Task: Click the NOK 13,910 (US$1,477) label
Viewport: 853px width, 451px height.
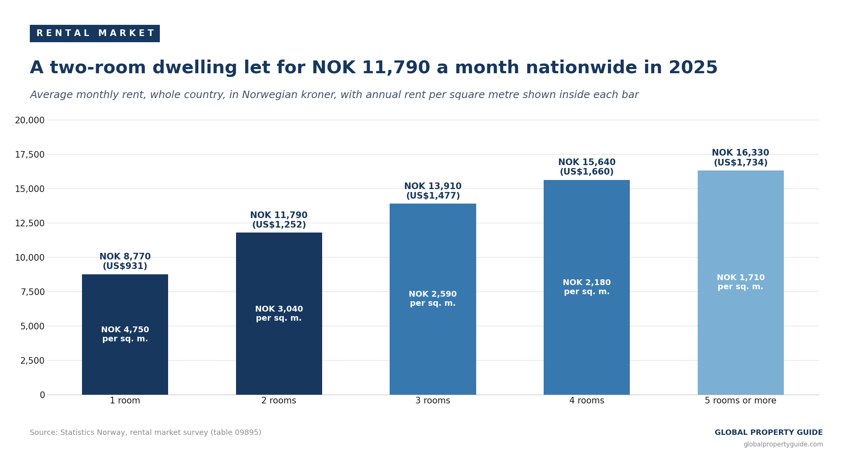Action: point(433,191)
